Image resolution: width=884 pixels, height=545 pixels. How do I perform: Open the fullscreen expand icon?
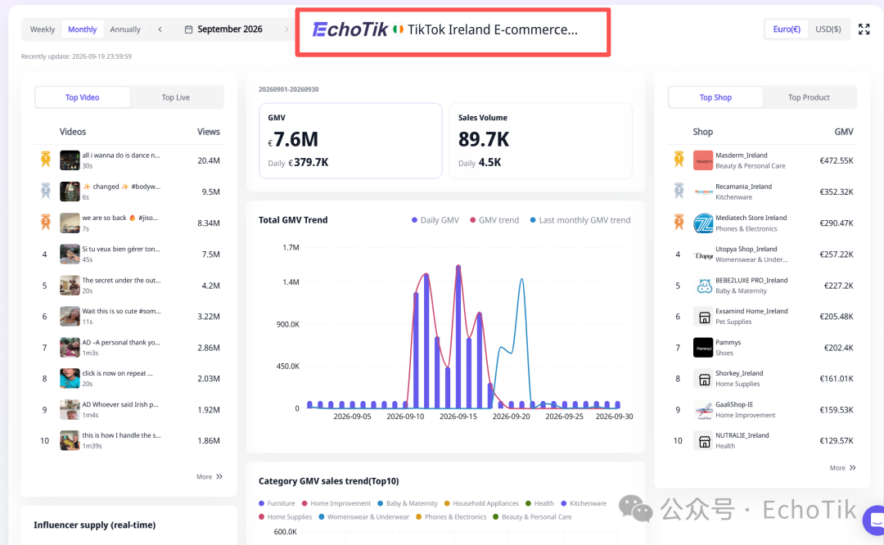coord(864,29)
